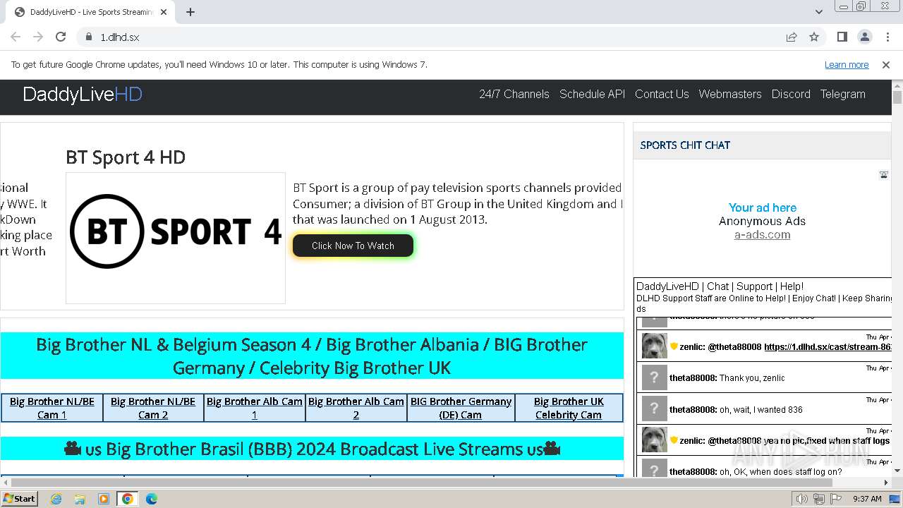The image size is (903, 508).
Task: Open Schedule API menu item
Action: click(x=592, y=94)
